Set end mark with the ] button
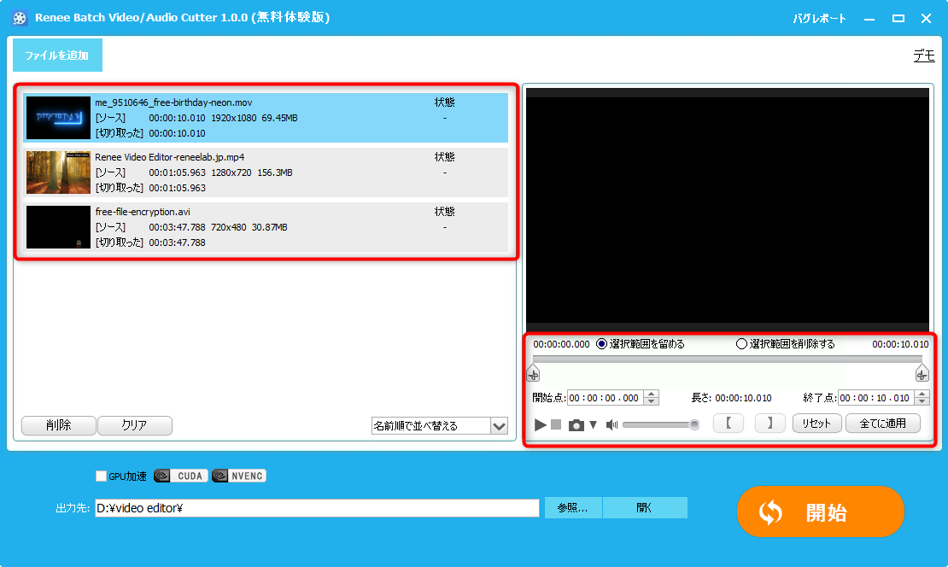948x567 pixels. click(x=770, y=424)
